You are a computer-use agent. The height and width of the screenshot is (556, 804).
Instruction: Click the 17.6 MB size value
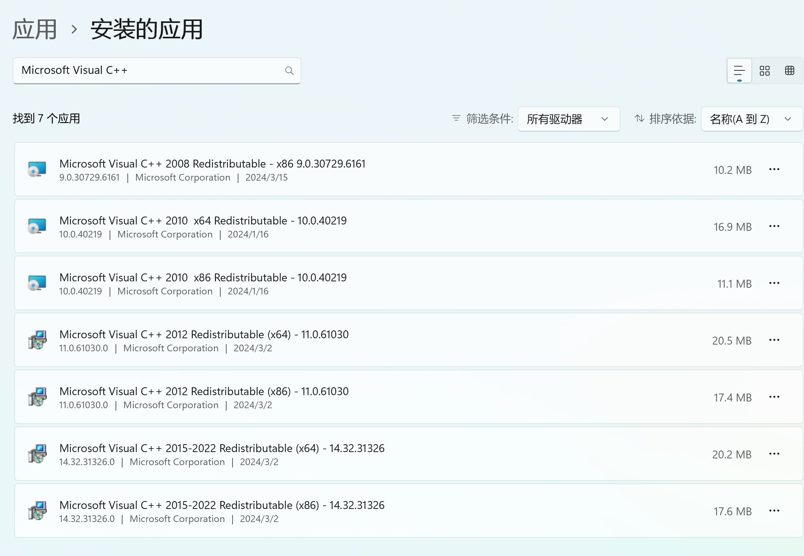click(732, 511)
